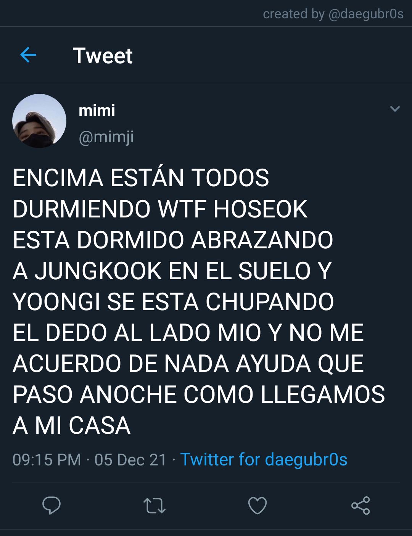This screenshot has width=412, height=536.
Task: Tap the word HOSEOK in the tweet
Action: [261, 209]
